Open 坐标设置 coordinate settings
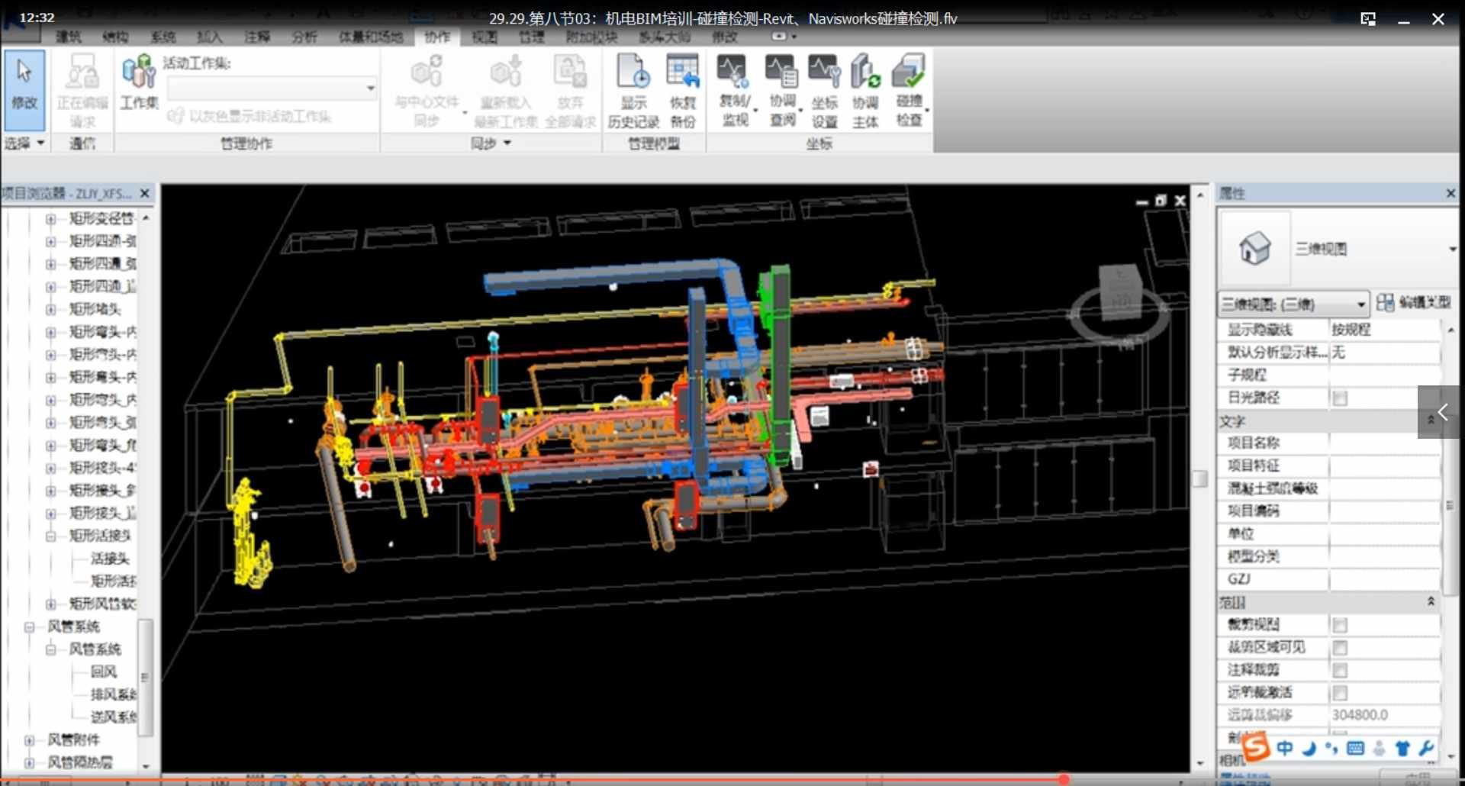Image resolution: width=1465 pixels, height=786 pixels. tap(826, 88)
